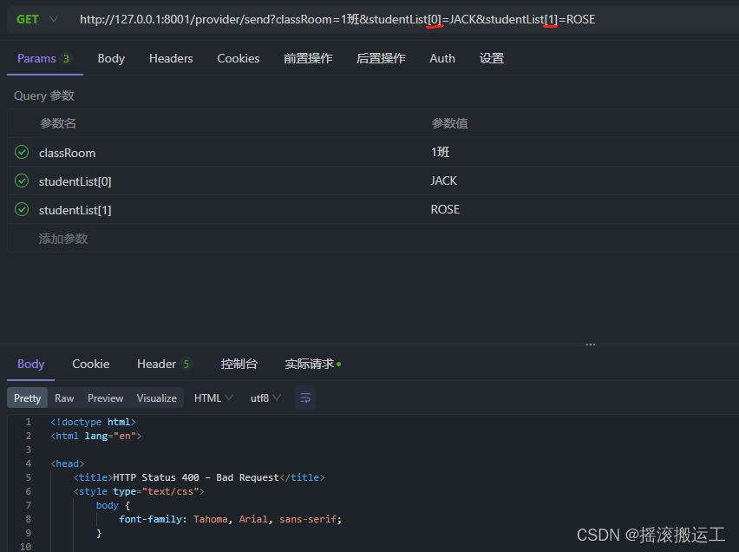Toggle the line-wrap icon next to utf8
This screenshot has width=739, height=552.
[x=305, y=397]
